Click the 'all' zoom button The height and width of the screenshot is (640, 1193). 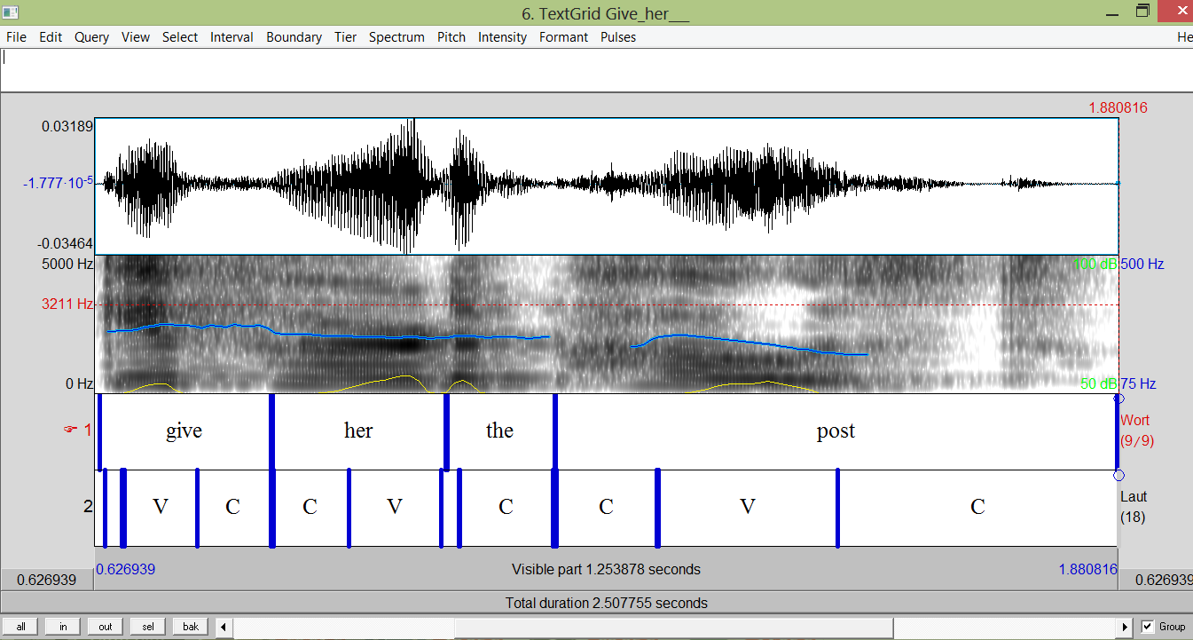pos(20,627)
